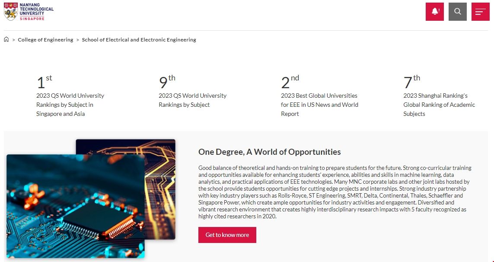The height and width of the screenshot is (262, 494).
Task: Open the red hamburger menu
Action: coord(480,12)
